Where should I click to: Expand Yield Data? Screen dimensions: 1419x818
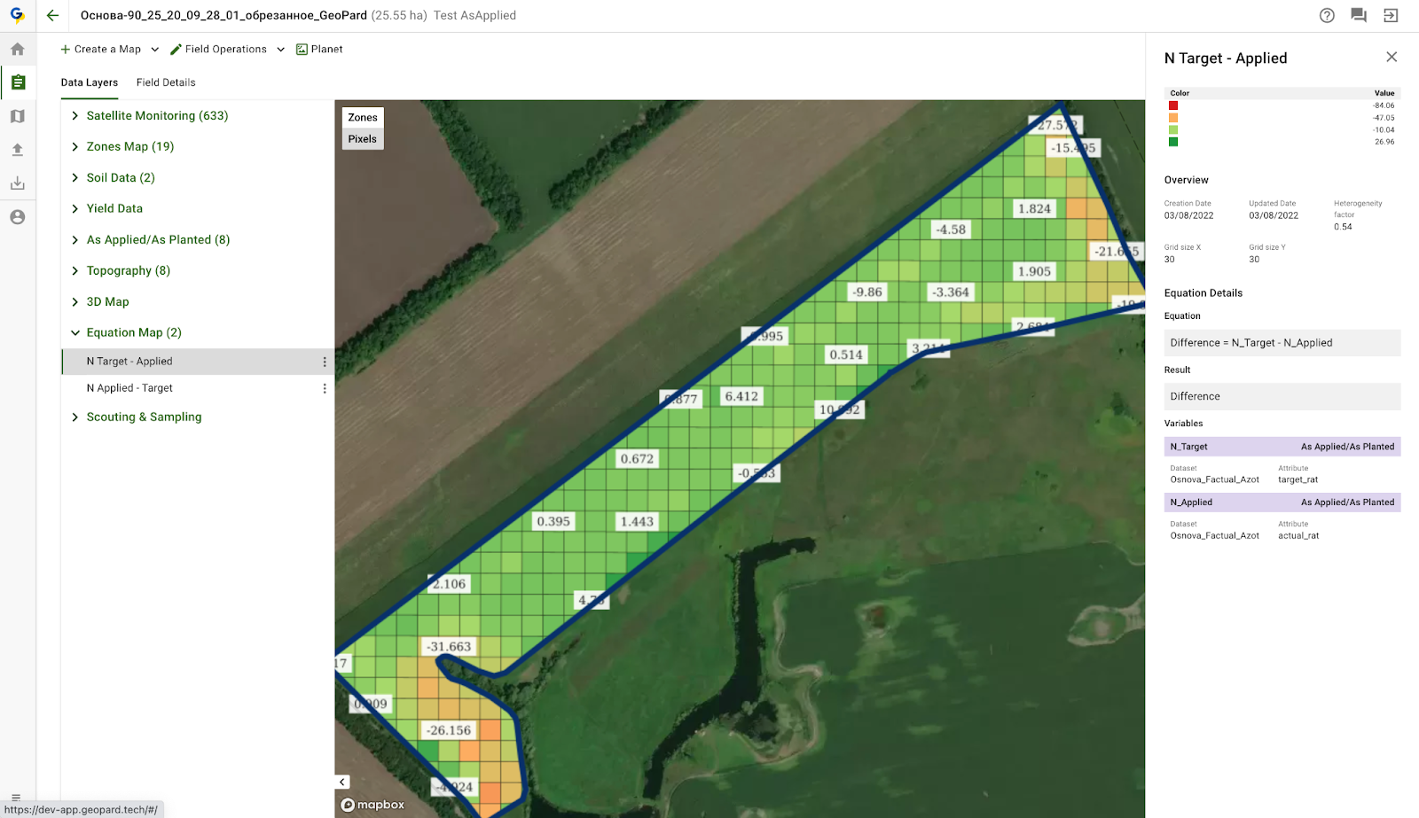pyautogui.click(x=75, y=209)
